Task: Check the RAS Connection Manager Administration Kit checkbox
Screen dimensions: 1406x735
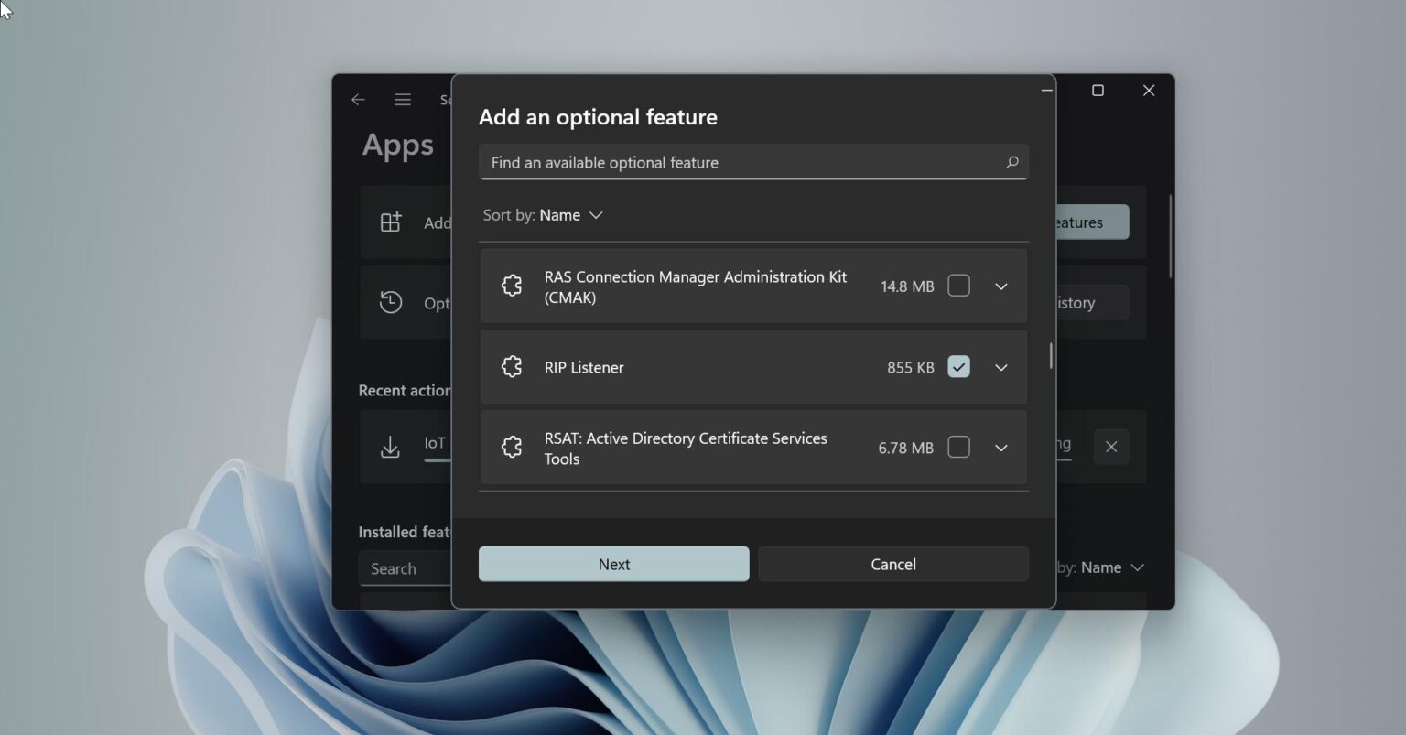Action: coord(958,286)
